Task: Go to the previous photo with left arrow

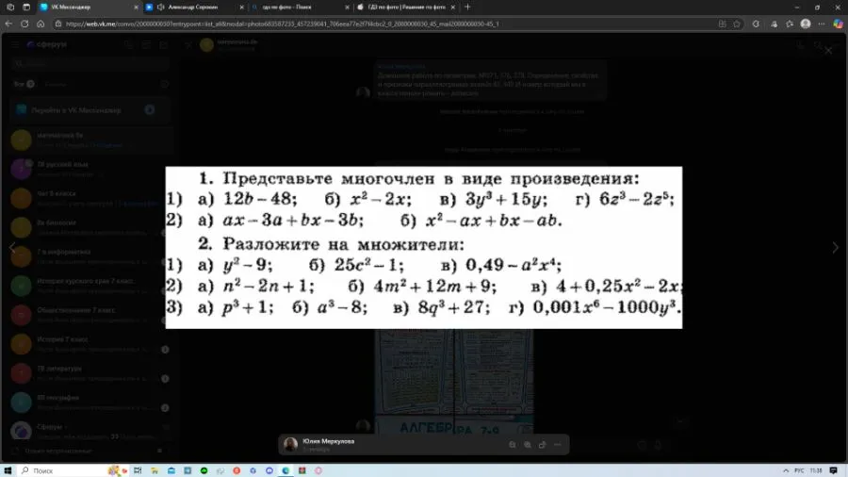Action: tap(12, 248)
